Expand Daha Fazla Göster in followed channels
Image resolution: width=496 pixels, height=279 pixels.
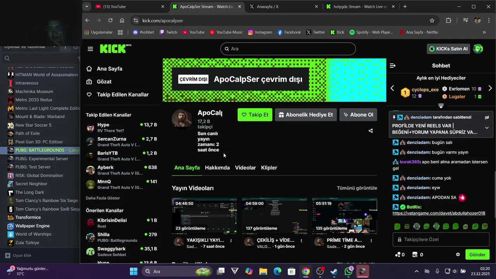pos(103,198)
